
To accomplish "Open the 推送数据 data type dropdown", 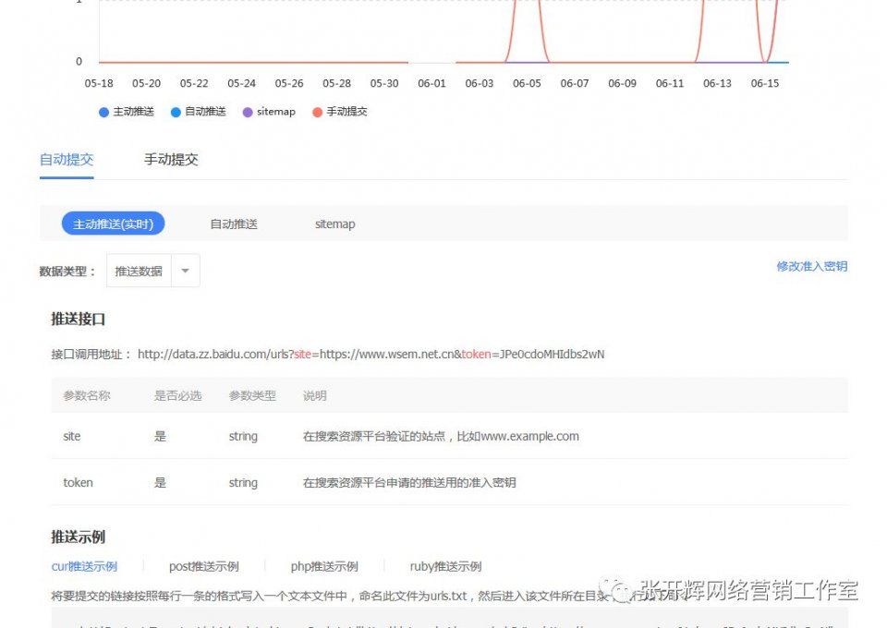I will [x=152, y=272].
